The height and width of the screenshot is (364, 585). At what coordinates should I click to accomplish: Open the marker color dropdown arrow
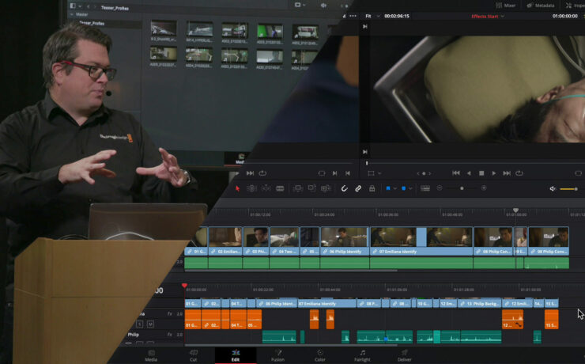point(410,189)
